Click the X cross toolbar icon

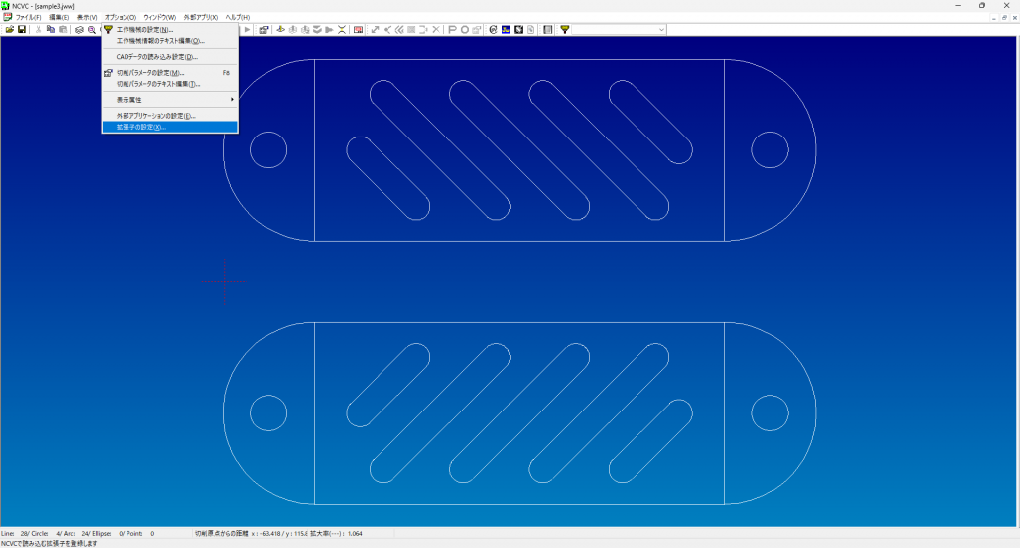436,29
